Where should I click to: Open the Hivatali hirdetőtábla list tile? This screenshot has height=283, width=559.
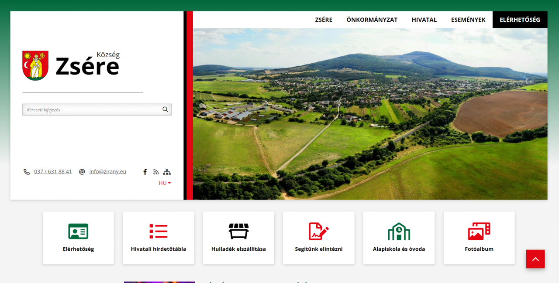click(x=158, y=238)
